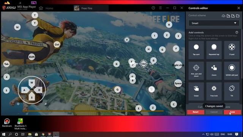Add a Tilt control
243x137 pixels.
tap(232, 91)
